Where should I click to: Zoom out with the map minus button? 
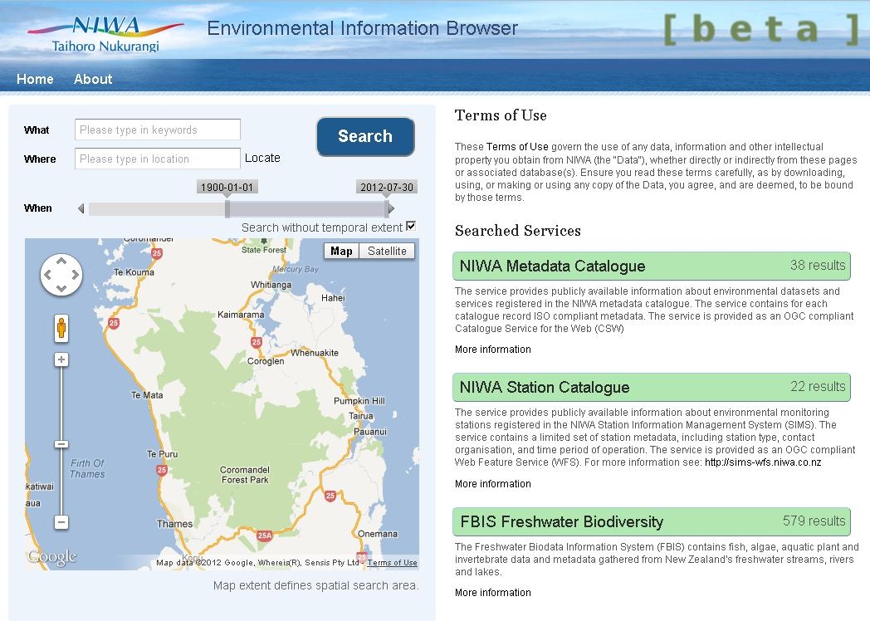(x=61, y=522)
